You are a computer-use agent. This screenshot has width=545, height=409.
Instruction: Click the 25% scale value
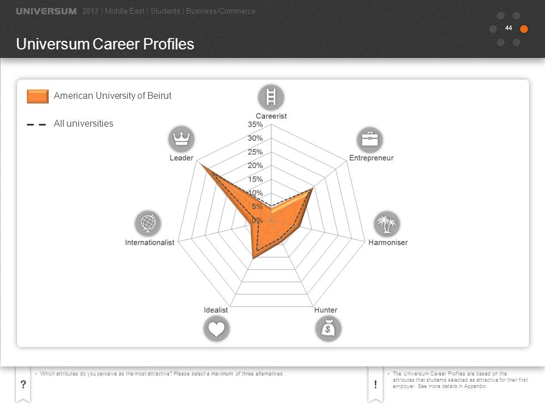pos(255,152)
